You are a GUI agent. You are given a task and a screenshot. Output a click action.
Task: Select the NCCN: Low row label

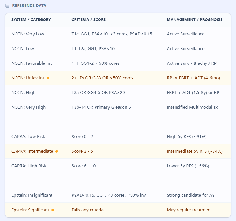tap(23, 49)
